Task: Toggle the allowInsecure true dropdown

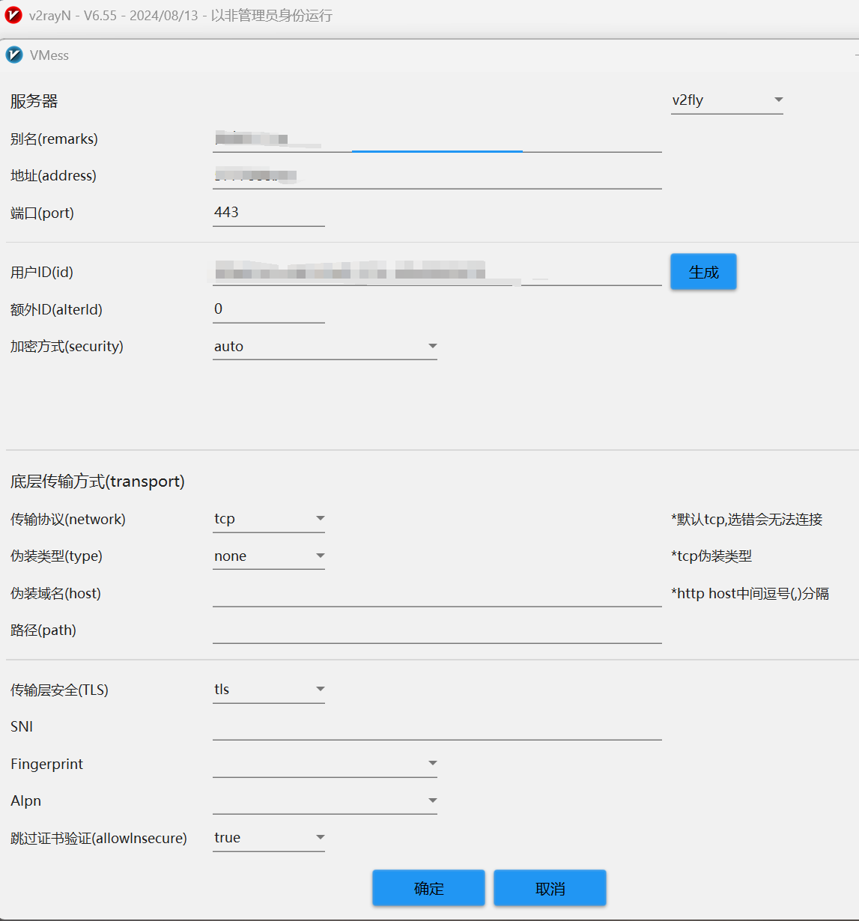Action: tap(268, 838)
